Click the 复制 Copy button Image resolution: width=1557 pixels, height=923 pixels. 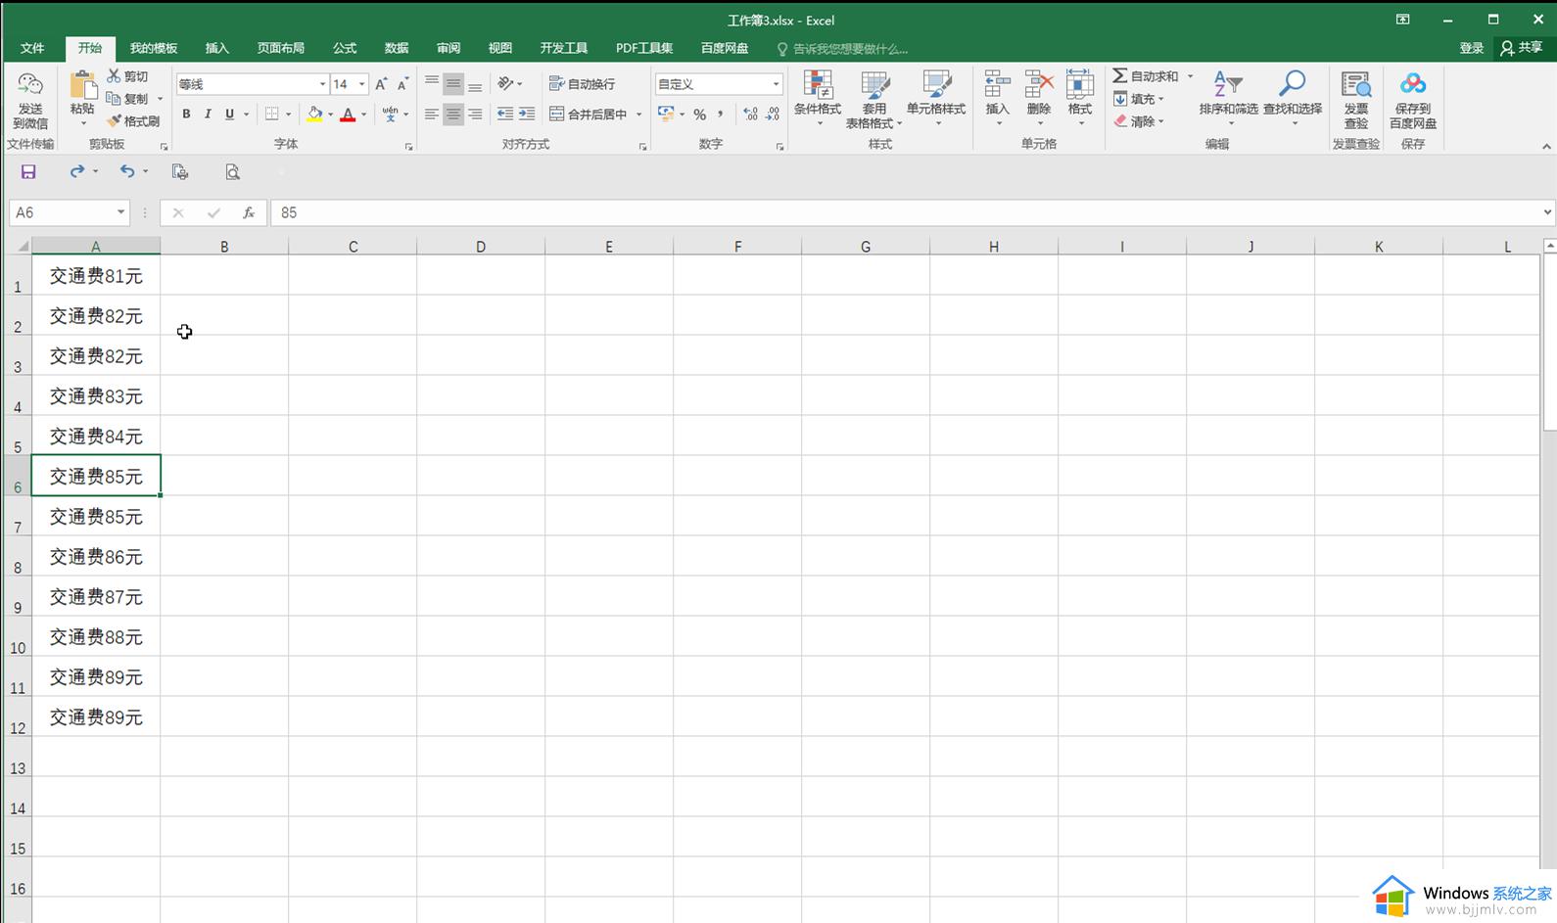coord(128,99)
